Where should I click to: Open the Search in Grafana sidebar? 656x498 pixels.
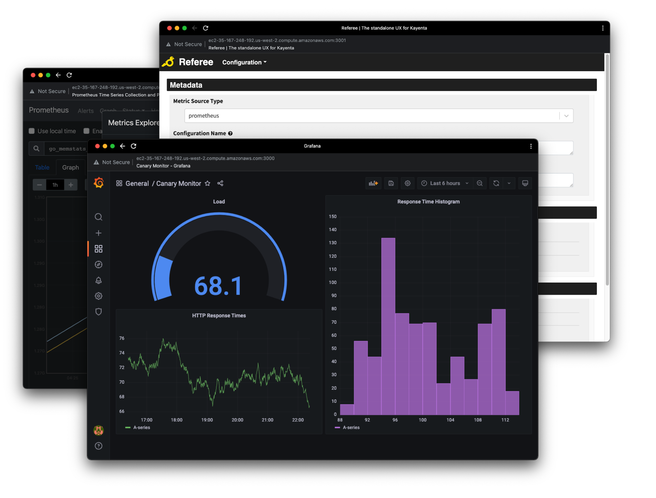(x=98, y=217)
